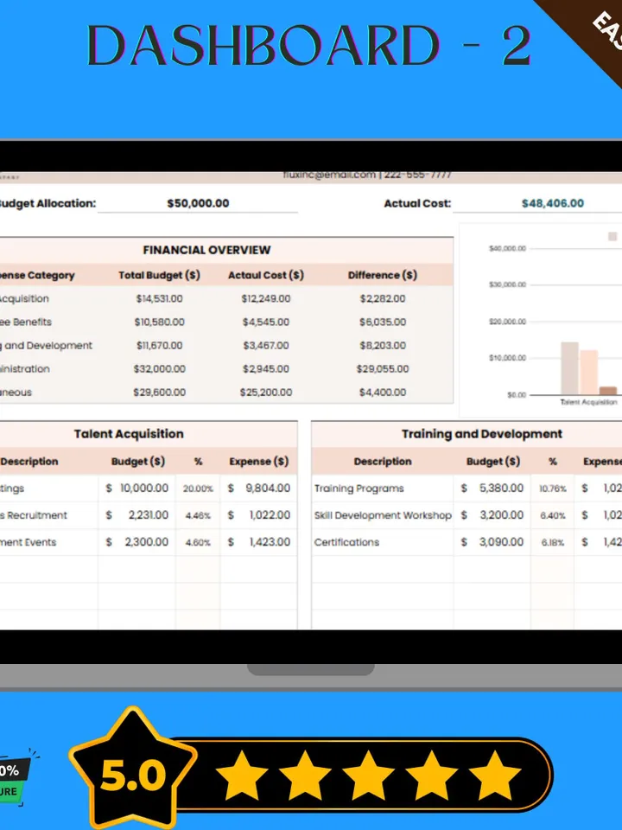Select the $50,000.00 Budget Allocation value

tap(198, 203)
